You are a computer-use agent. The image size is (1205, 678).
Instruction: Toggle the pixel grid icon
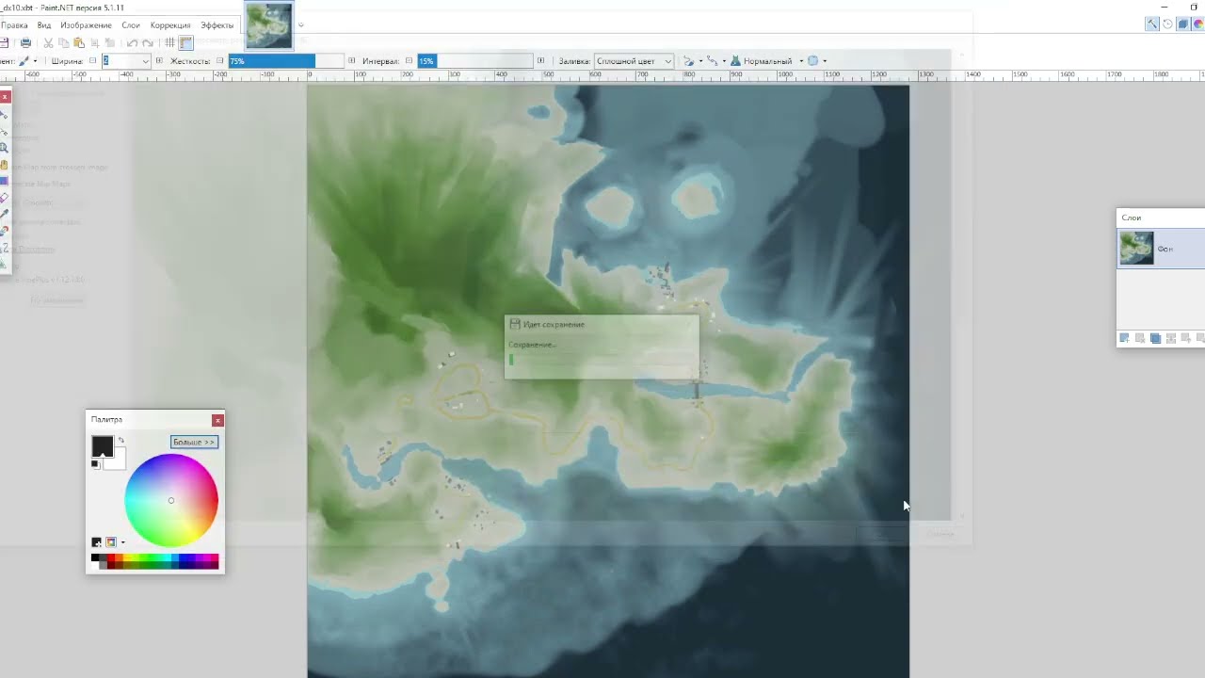point(169,42)
